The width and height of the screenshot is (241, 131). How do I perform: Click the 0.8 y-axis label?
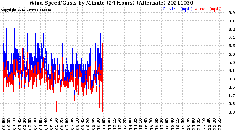pos(232,104)
